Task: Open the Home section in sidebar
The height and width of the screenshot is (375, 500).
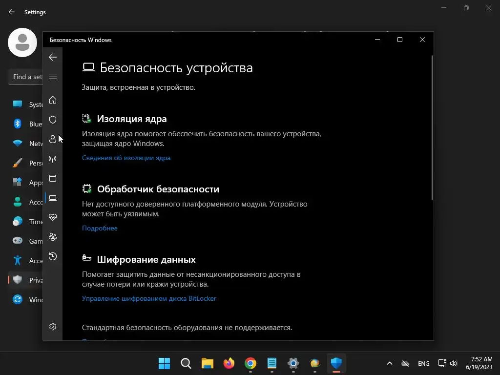Action: 53,100
